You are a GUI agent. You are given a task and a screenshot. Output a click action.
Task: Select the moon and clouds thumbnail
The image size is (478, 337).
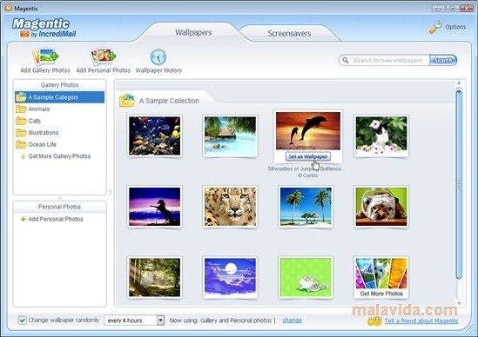pos(230,277)
